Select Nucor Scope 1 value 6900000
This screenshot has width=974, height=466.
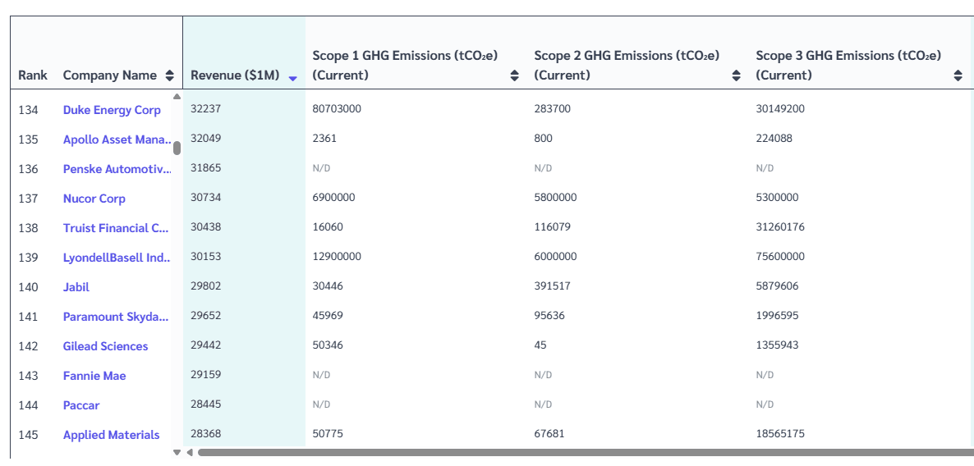[x=333, y=198]
